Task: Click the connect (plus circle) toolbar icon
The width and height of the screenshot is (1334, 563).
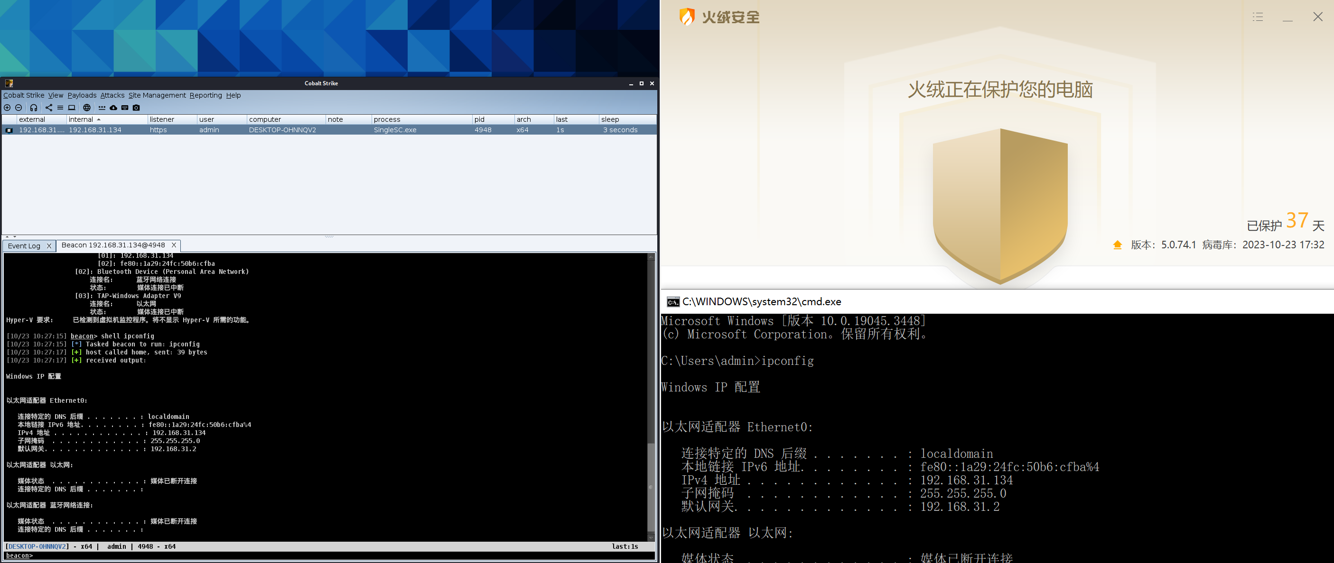Action: [7, 108]
